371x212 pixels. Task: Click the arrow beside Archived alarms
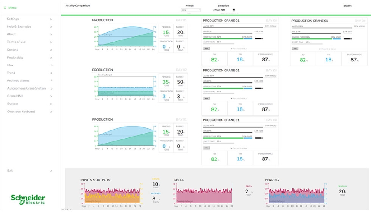click(51, 81)
